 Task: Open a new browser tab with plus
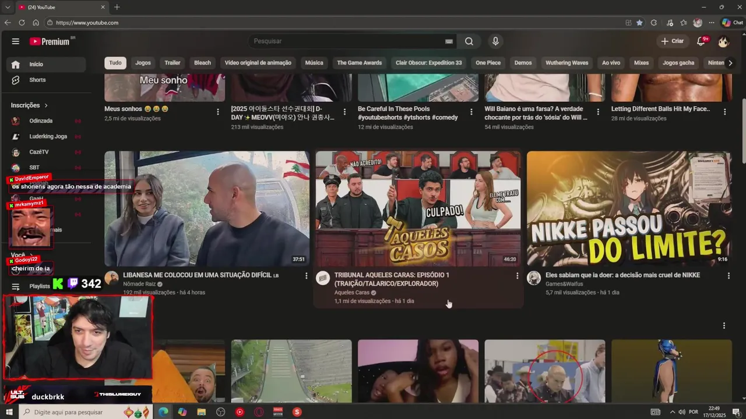[x=117, y=7]
